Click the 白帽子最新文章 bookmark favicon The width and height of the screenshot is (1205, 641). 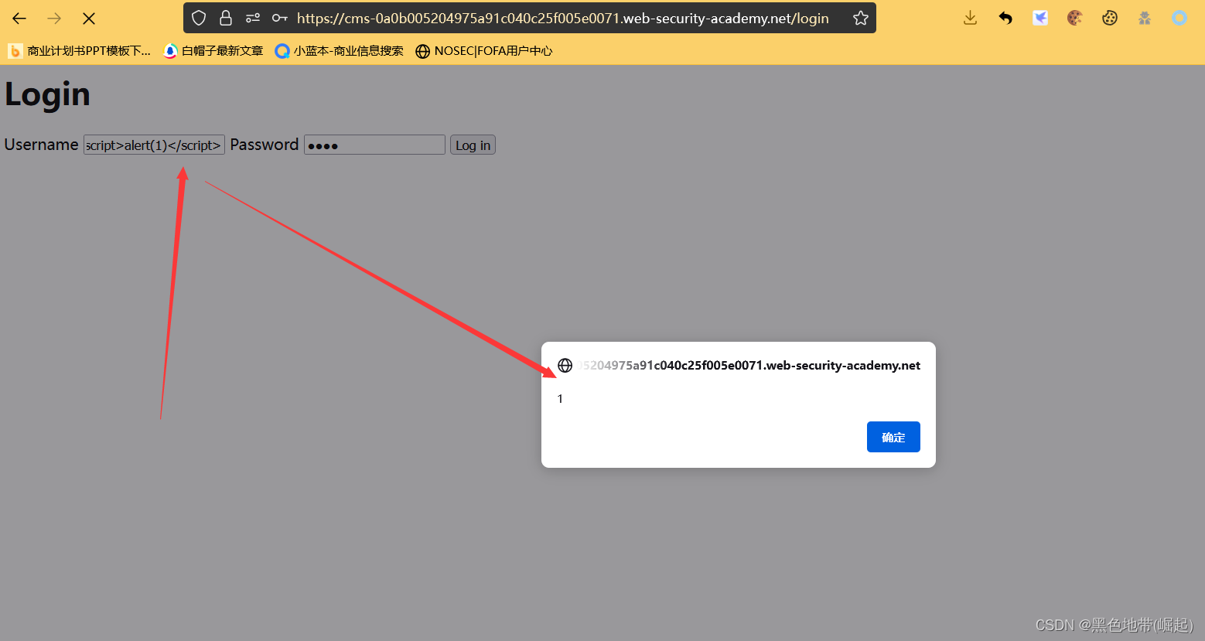pyautogui.click(x=170, y=51)
